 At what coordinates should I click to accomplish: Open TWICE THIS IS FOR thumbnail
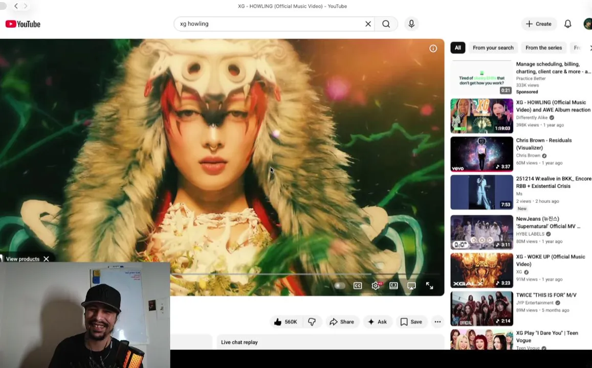(481, 308)
